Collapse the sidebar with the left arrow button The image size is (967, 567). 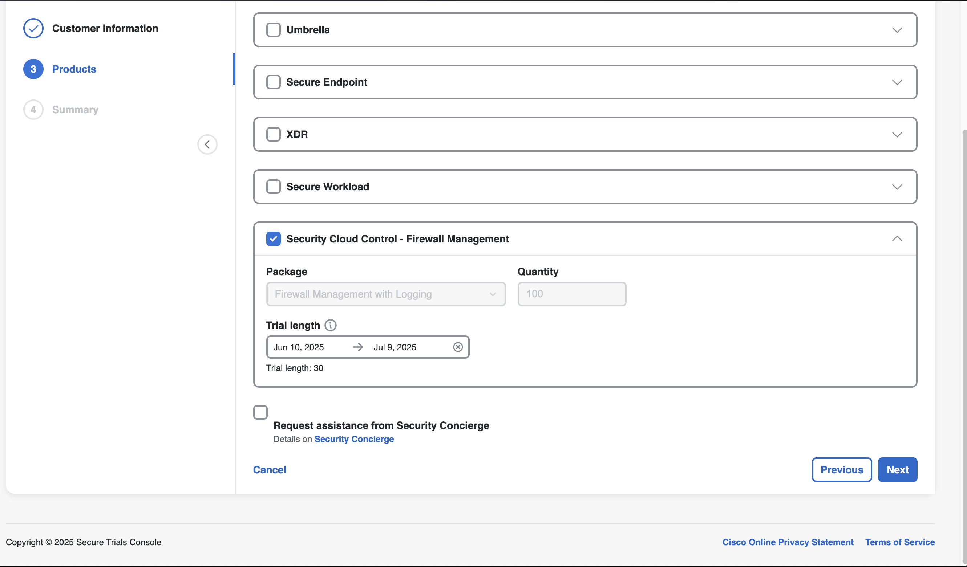[207, 144]
